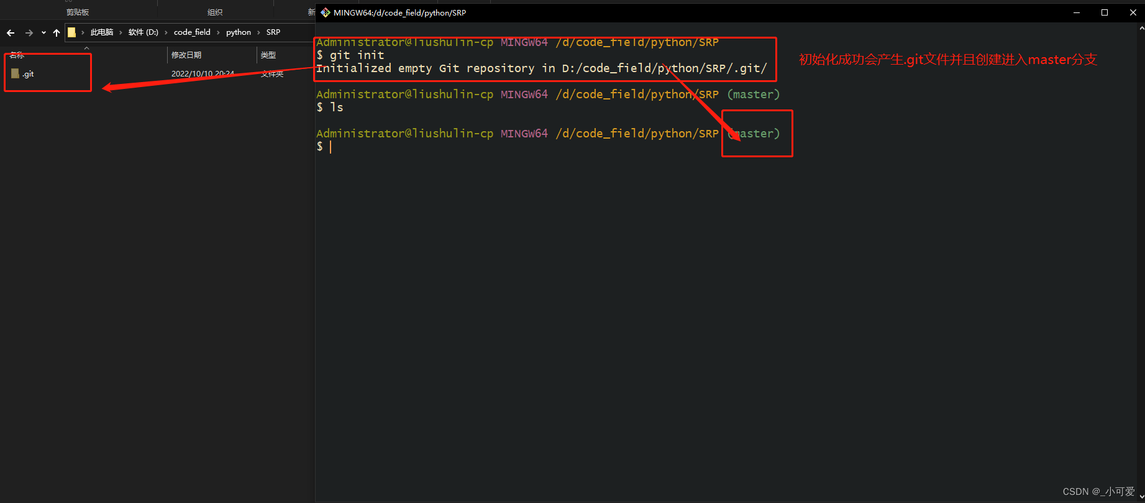This screenshot has height=503, width=1145.
Task: Click the 2022/10/10 20:24 date cell
Action: (203, 74)
